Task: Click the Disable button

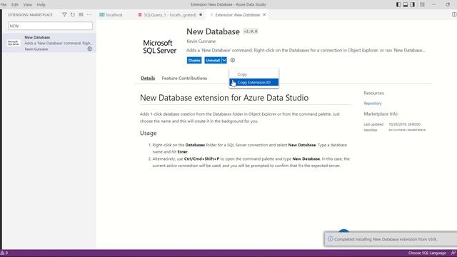Action: [194, 60]
